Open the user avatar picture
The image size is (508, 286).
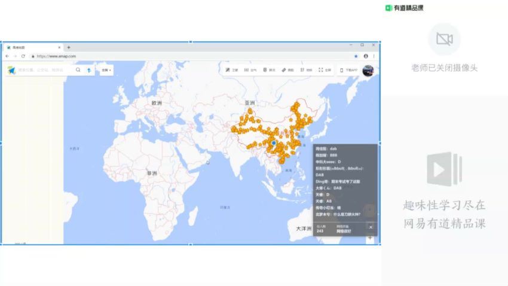coord(368,71)
